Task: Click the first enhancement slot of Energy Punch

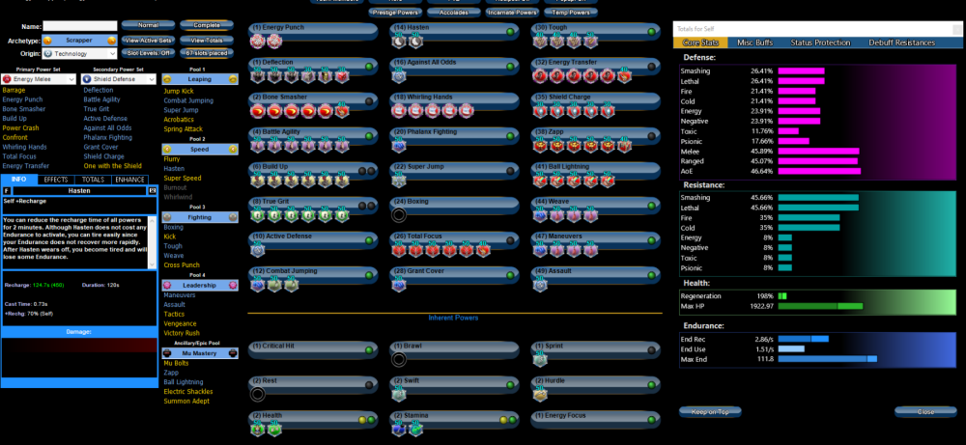Action: point(258,42)
